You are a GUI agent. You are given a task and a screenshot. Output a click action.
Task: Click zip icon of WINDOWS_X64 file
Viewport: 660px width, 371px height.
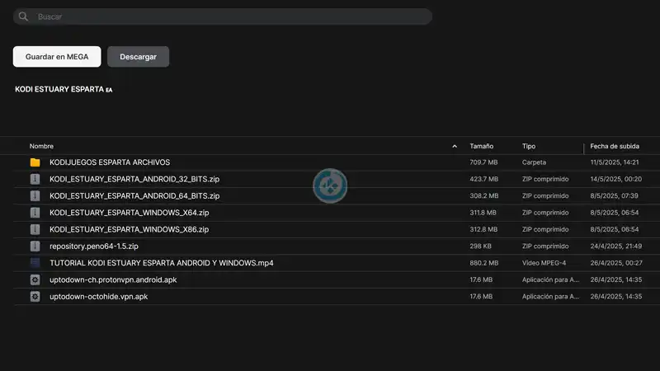pyautogui.click(x=35, y=213)
